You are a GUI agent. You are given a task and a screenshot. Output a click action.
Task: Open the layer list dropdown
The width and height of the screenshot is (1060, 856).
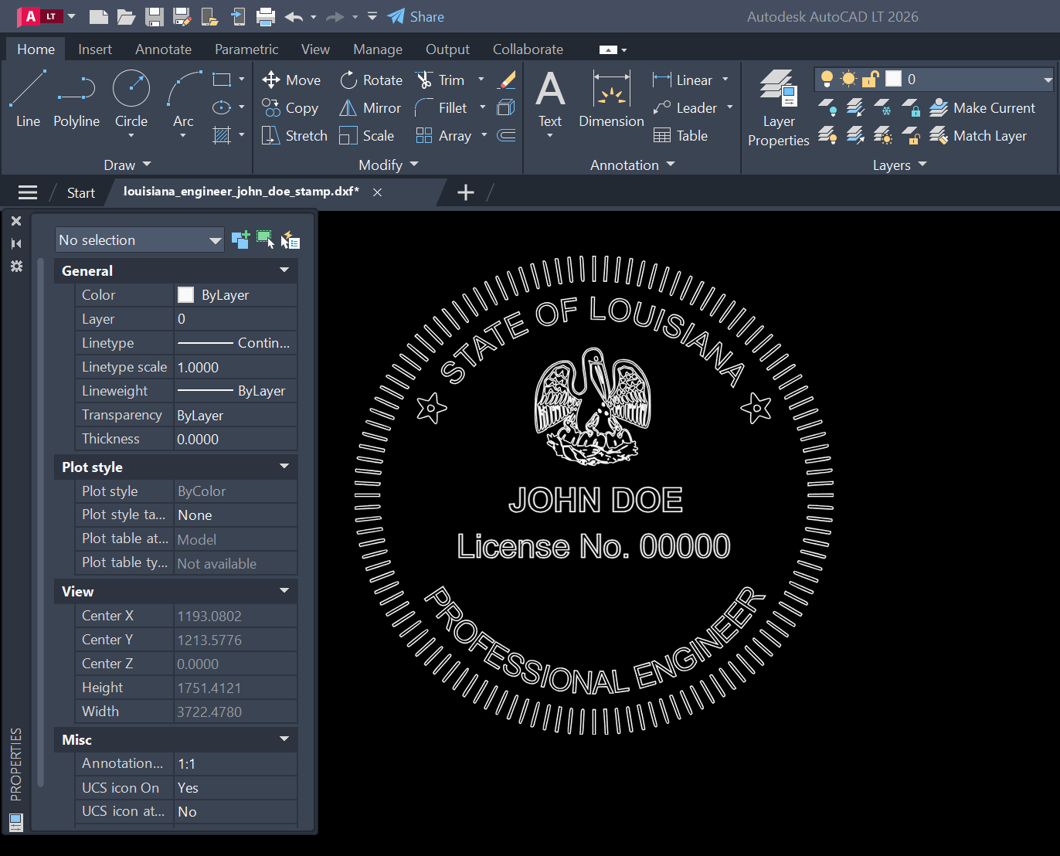(x=1048, y=80)
